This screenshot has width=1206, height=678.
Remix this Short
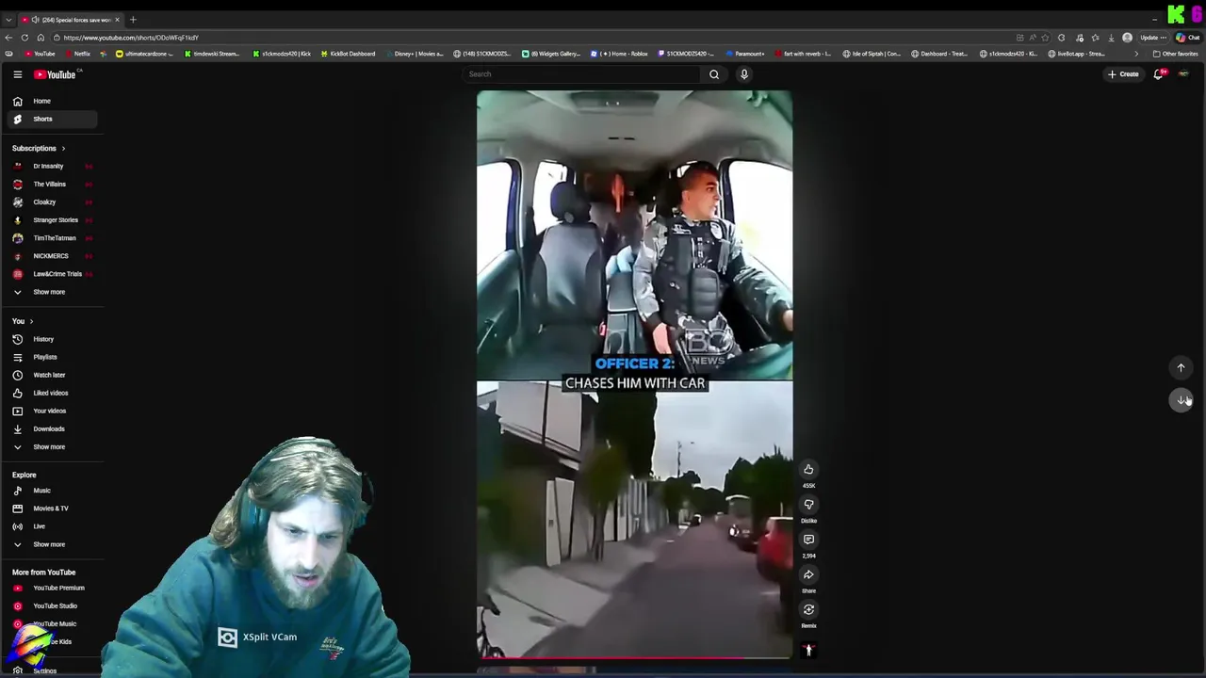point(808,609)
